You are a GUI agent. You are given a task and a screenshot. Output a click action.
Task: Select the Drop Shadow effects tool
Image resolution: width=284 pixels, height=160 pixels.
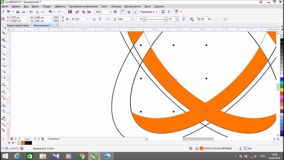point(3,105)
